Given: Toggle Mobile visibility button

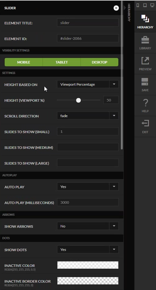Looking at the screenshot, I should click(x=23, y=62).
